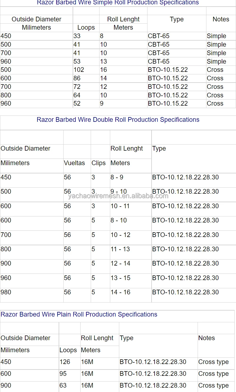Viewport: 236px width, 392px height.
Task: Click the Notes header in the first table
Action: click(x=221, y=19)
